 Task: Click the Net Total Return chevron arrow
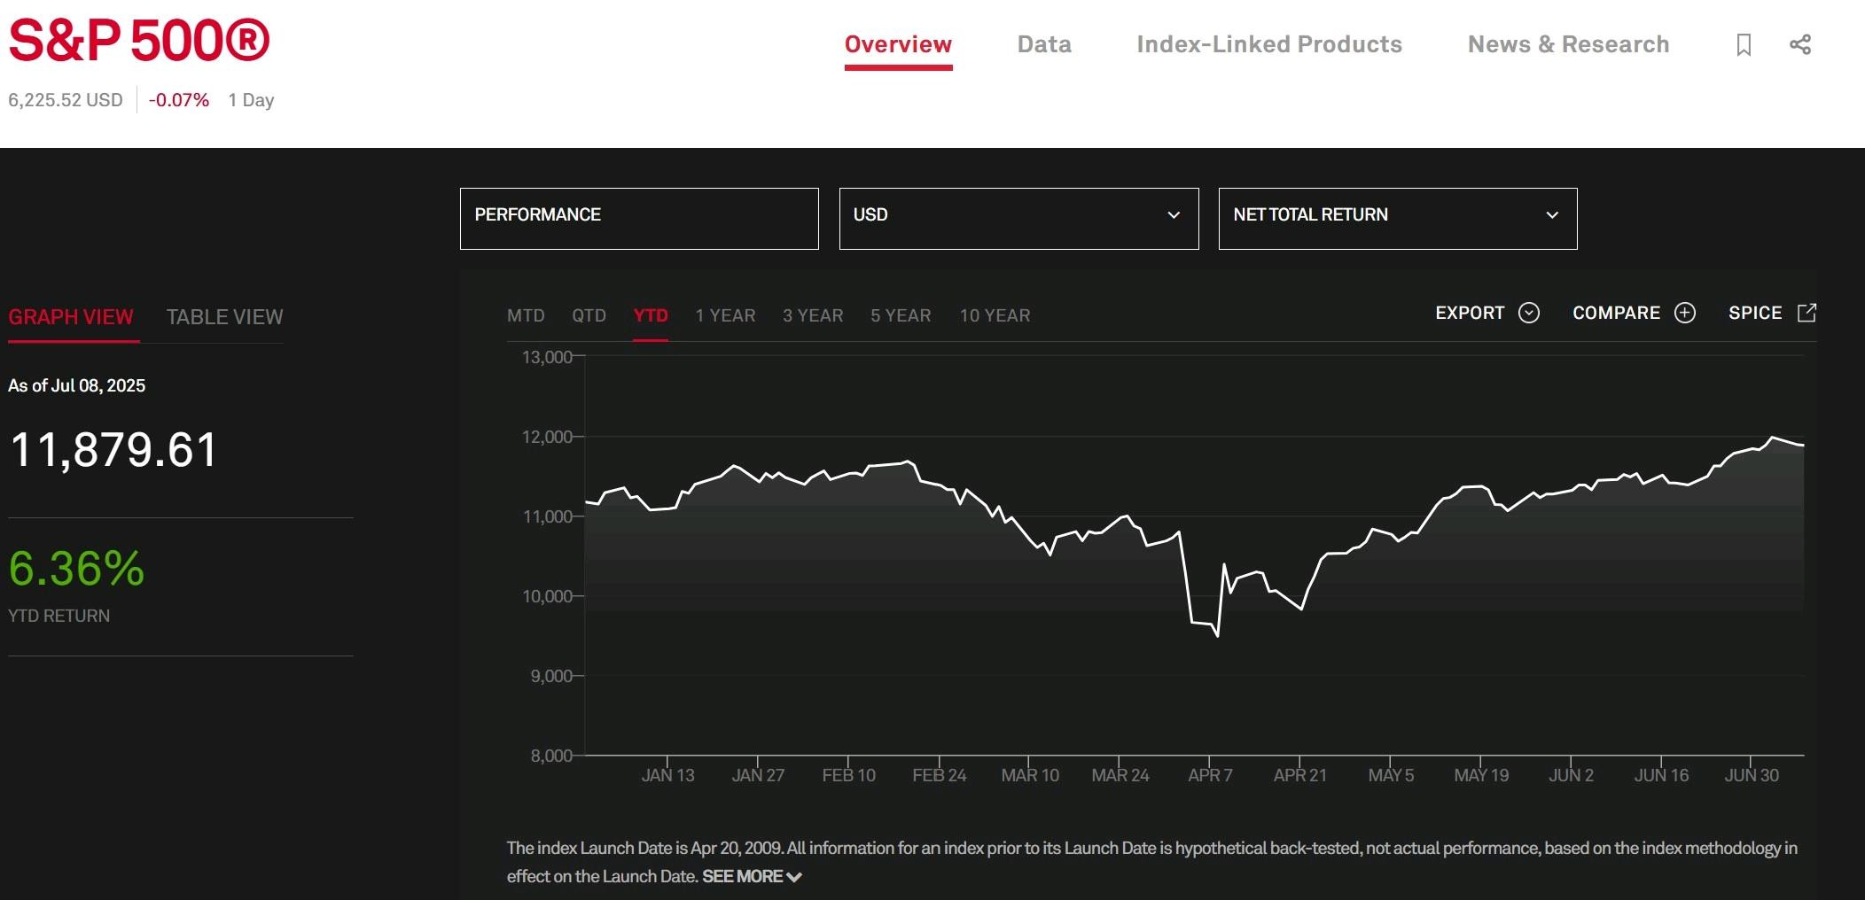(1552, 215)
